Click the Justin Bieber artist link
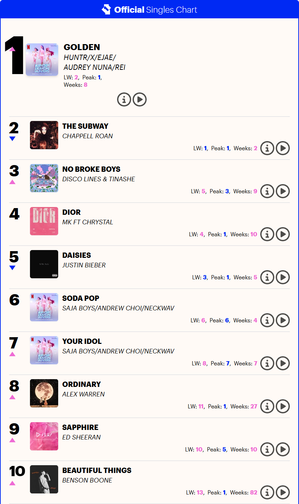The width and height of the screenshot is (299, 504). coord(84,265)
